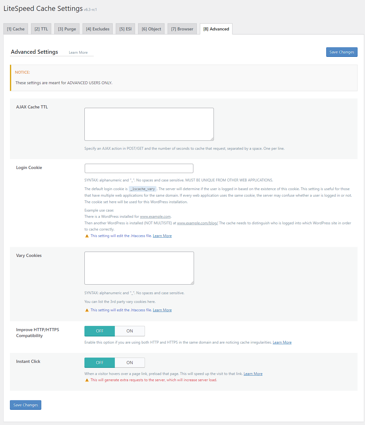The height and width of the screenshot is (425, 365).
Task: Open the [5] ESI tab
Action: click(x=125, y=29)
